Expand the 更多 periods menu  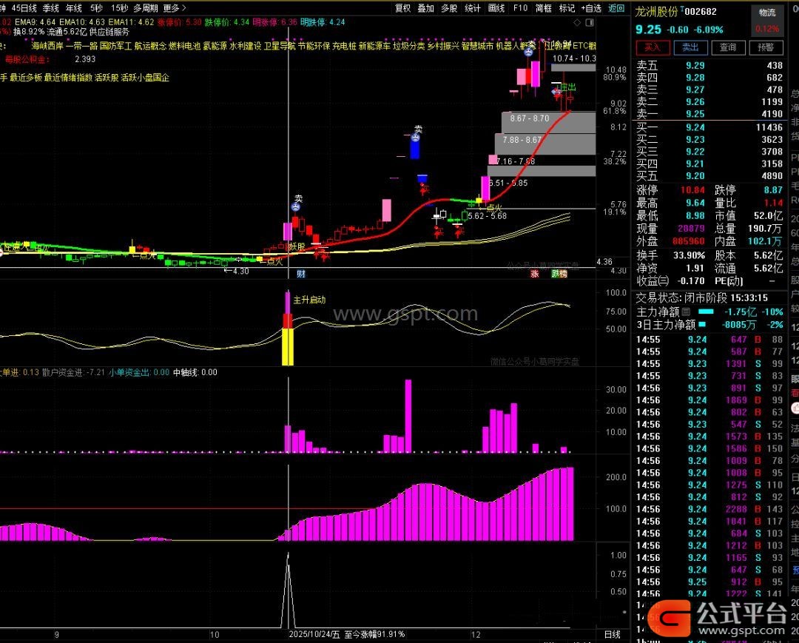coord(173,8)
